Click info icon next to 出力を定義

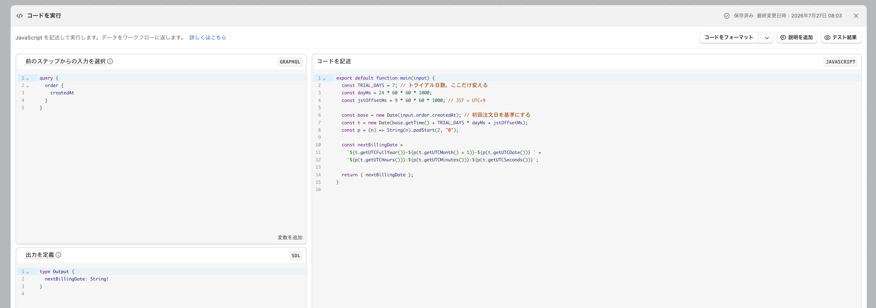[x=58, y=255]
